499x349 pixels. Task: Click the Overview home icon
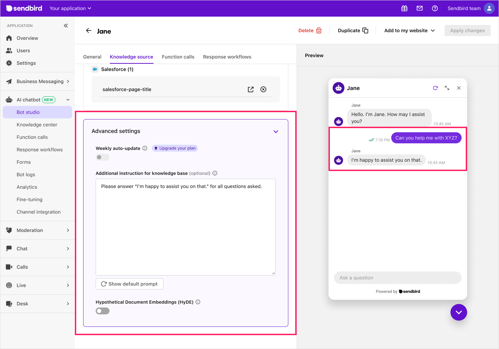coord(9,38)
